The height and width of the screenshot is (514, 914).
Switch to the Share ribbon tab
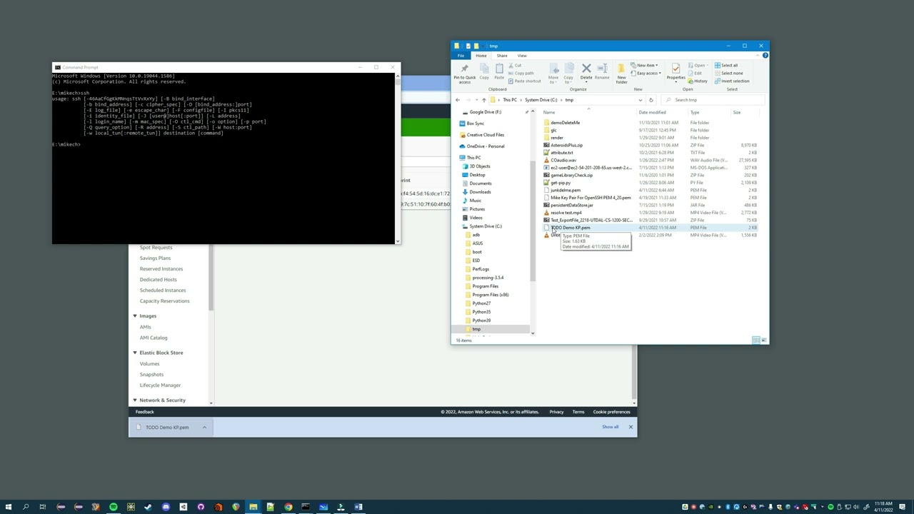(x=502, y=56)
